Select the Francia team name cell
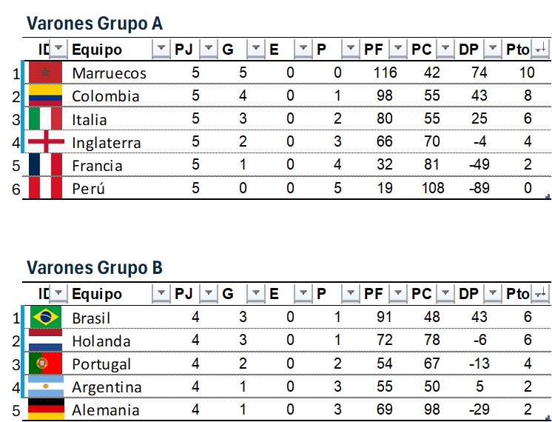The height and width of the screenshot is (422, 552). 98,166
